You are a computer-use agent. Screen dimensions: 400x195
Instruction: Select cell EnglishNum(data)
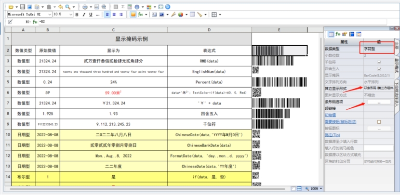[209, 72]
